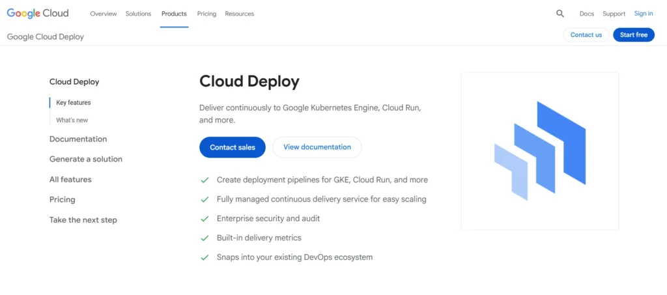Click text 'Enterprise security and audit'
The image size is (667, 295).
268,219
